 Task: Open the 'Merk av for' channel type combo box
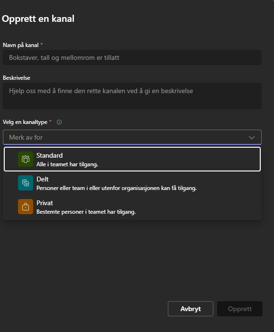pyautogui.click(x=132, y=137)
